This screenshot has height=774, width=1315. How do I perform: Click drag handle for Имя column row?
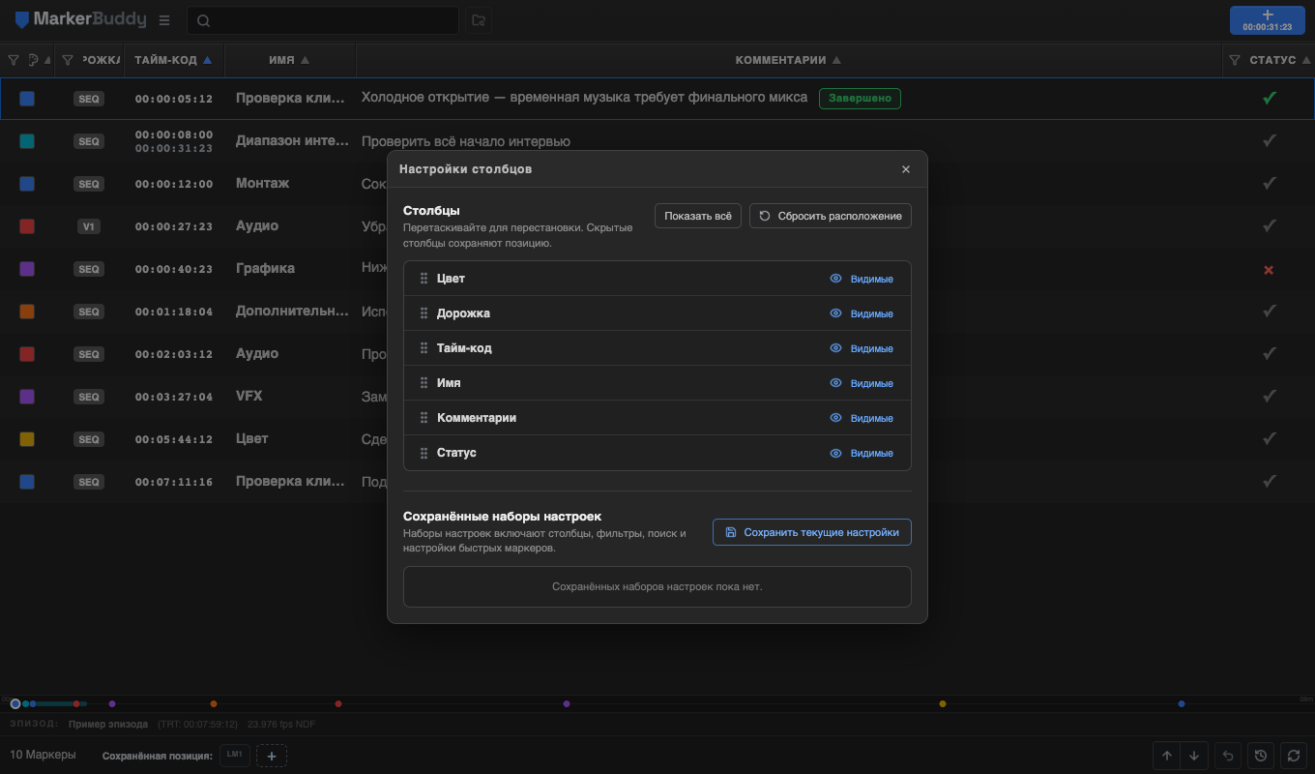click(x=424, y=383)
